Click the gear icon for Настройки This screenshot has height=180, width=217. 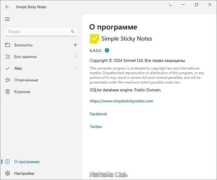[x=8, y=173]
